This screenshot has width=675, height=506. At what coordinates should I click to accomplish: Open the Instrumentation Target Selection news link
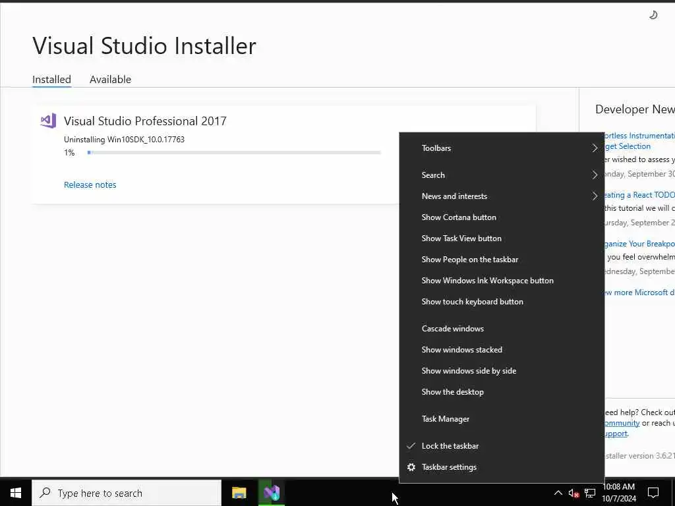coord(639,141)
